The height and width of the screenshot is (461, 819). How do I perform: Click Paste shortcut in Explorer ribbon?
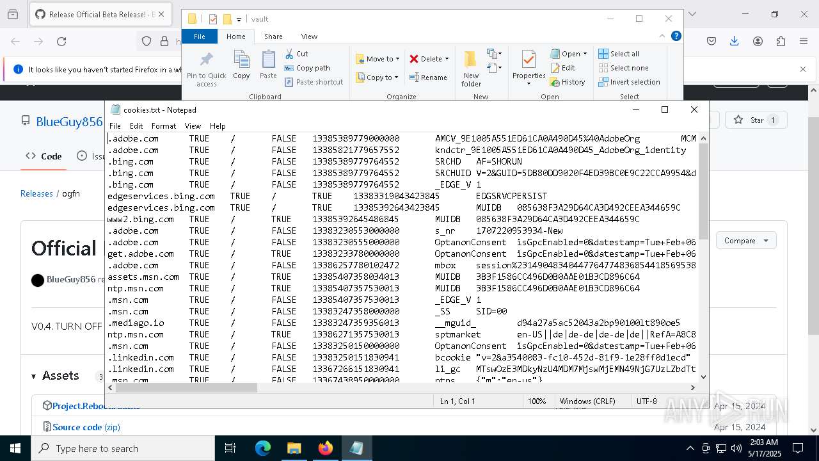point(314,82)
